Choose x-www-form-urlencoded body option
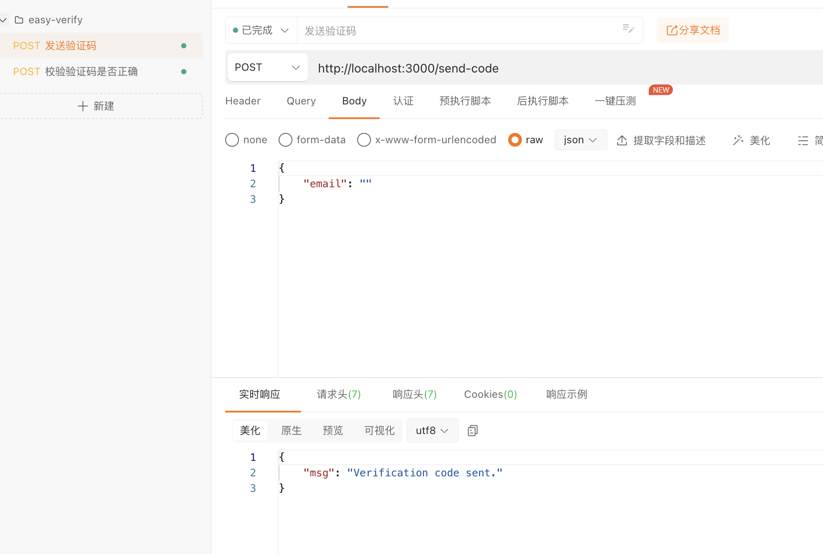Image resolution: width=823 pixels, height=554 pixels. click(x=364, y=140)
